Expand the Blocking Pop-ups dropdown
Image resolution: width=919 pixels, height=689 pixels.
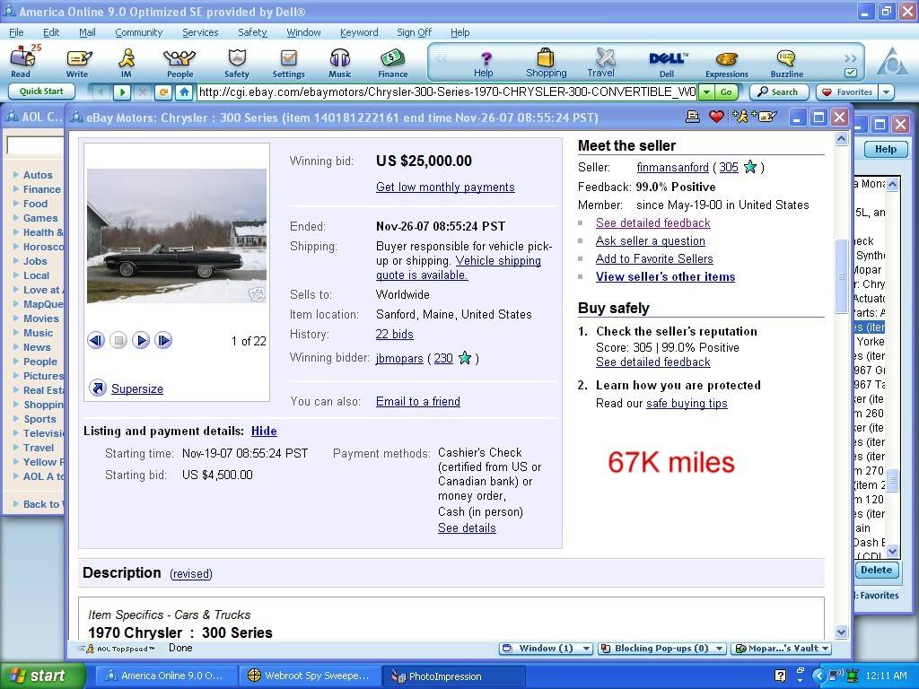pyautogui.click(x=661, y=649)
